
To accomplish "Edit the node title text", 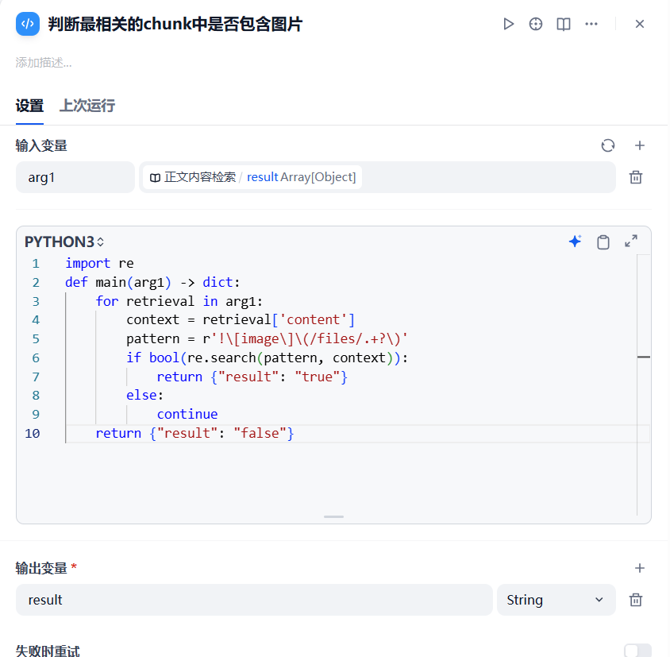I will [x=175, y=24].
